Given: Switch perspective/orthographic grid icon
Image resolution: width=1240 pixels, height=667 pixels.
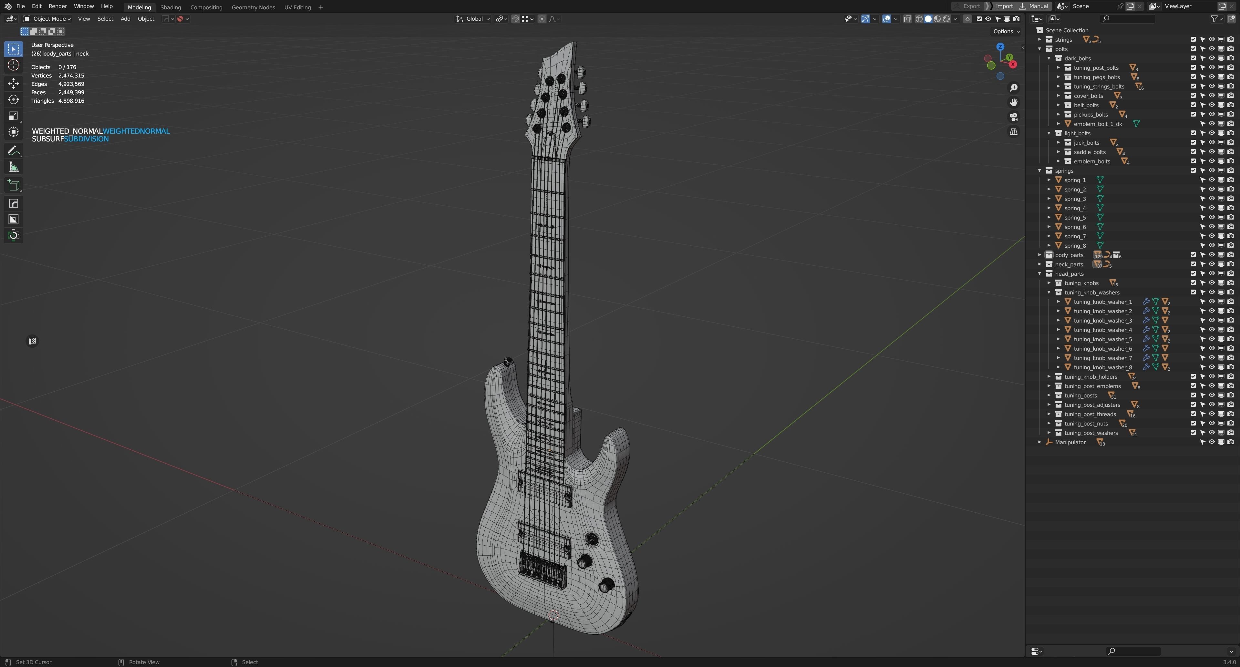Looking at the screenshot, I should pyautogui.click(x=1013, y=132).
